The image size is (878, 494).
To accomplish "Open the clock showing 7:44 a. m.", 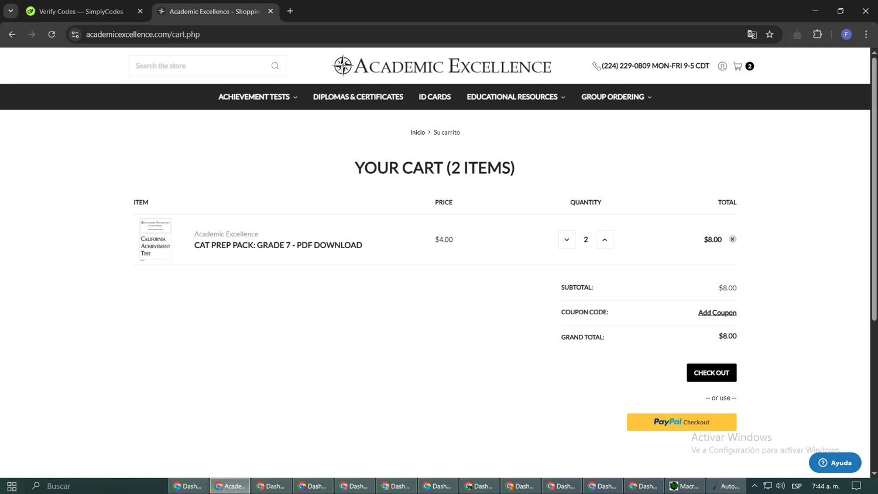I will [826, 486].
